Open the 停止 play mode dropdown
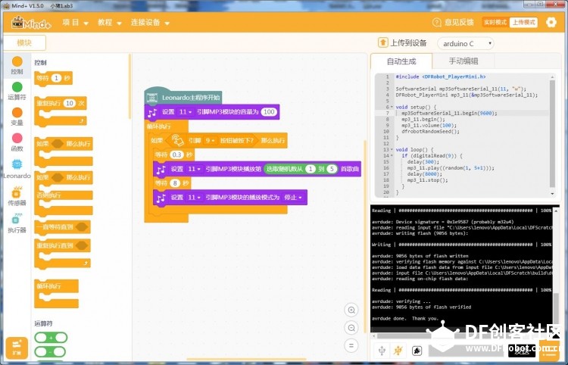This screenshot has height=365, width=568. tap(293, 198)
